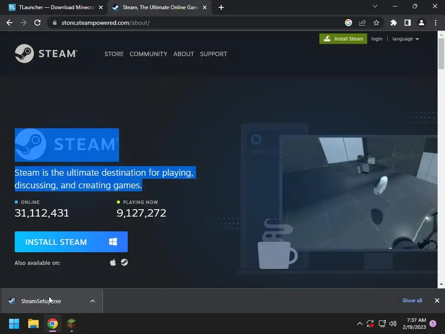
Task: Open a new browser tab
Action: (221, 7)
